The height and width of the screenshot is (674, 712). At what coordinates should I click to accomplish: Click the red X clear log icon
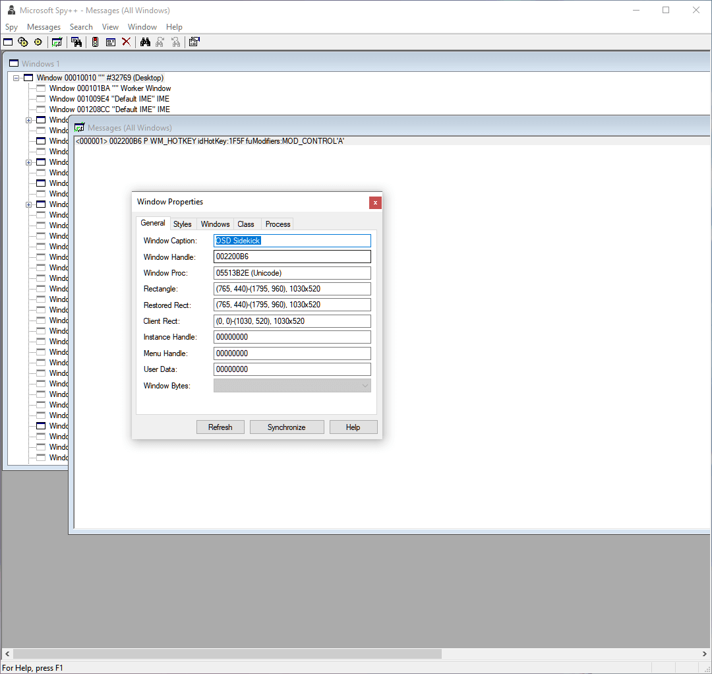tap(126, 42)
